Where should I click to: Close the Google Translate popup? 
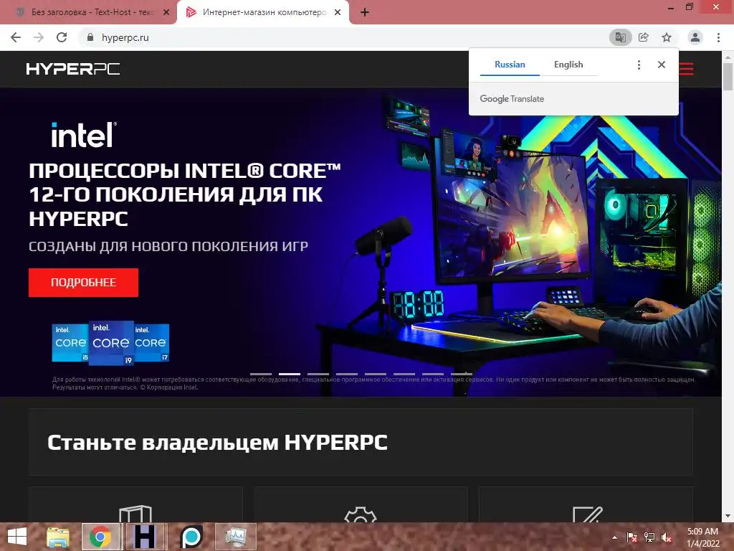click(661, 65)
